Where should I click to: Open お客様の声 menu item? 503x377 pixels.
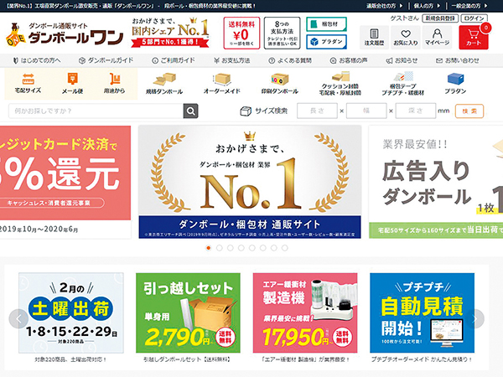(x=349, y=60)
